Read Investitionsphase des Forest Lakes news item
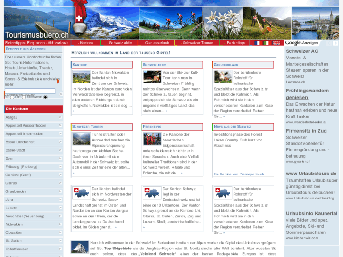Viewport: 343px width, 257px height. [238, 140]
